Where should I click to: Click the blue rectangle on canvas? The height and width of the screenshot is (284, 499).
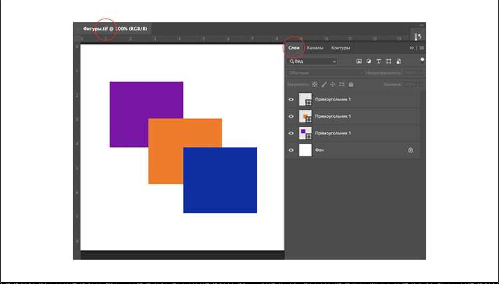point(220,180)
